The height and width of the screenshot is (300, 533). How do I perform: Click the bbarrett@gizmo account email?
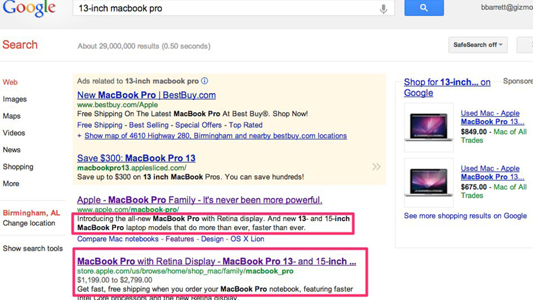507,7
